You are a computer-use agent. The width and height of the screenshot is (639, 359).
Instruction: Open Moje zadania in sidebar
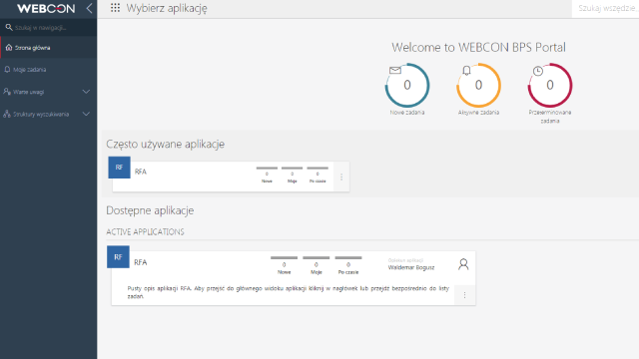click(x=49, y=69)
